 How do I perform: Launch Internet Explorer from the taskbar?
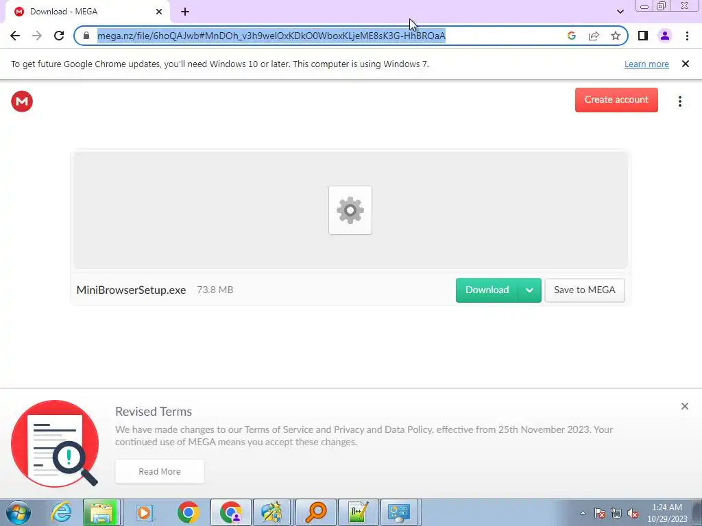(x=61, y=512)
